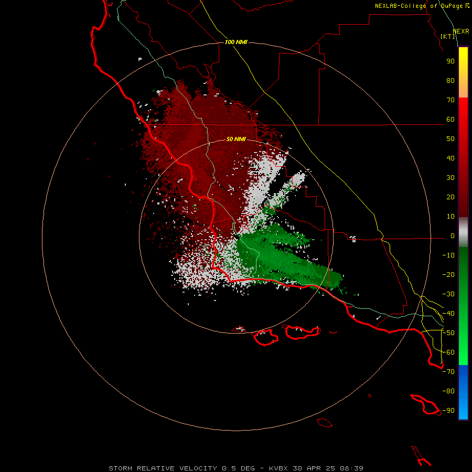Click the '0' value on velocity scale

click(x=453, y=236)
